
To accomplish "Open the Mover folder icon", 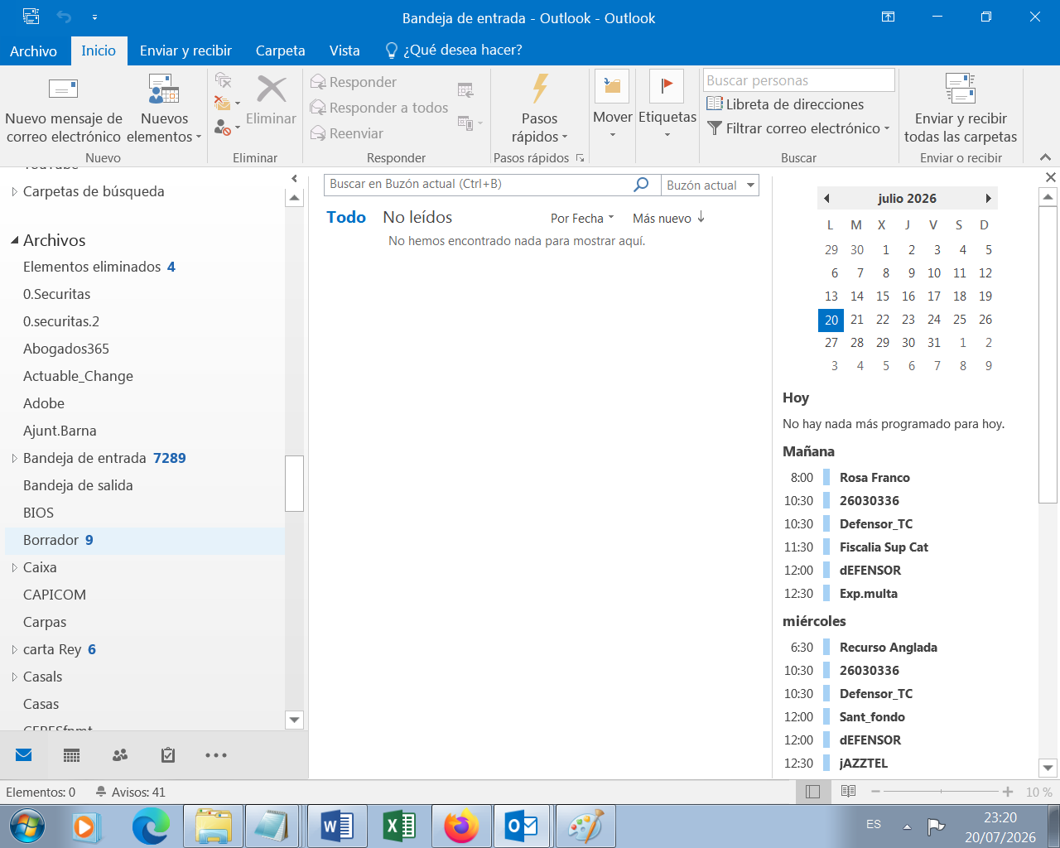I will pos(612,88).
